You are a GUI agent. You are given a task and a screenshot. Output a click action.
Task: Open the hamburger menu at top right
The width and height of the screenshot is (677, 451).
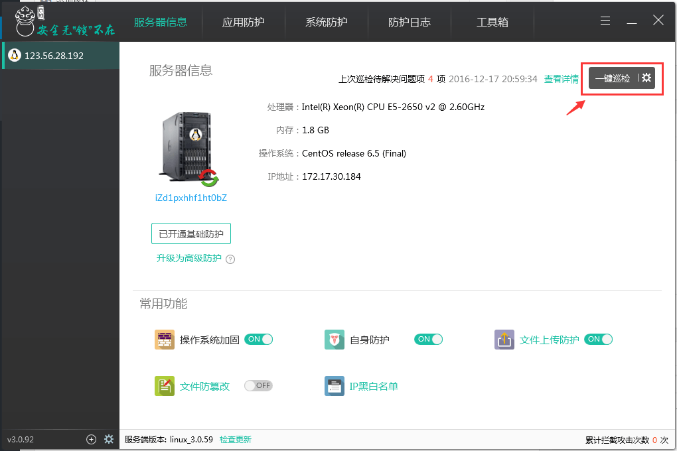pos(605,21)
